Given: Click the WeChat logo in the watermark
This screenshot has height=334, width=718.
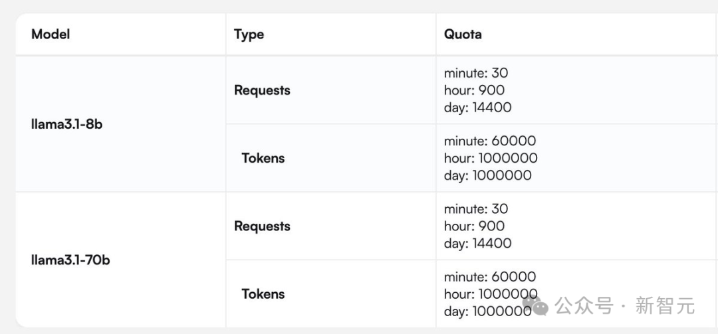Looking at the screenshot, I should pyautogui.click(x=536, y=306).
